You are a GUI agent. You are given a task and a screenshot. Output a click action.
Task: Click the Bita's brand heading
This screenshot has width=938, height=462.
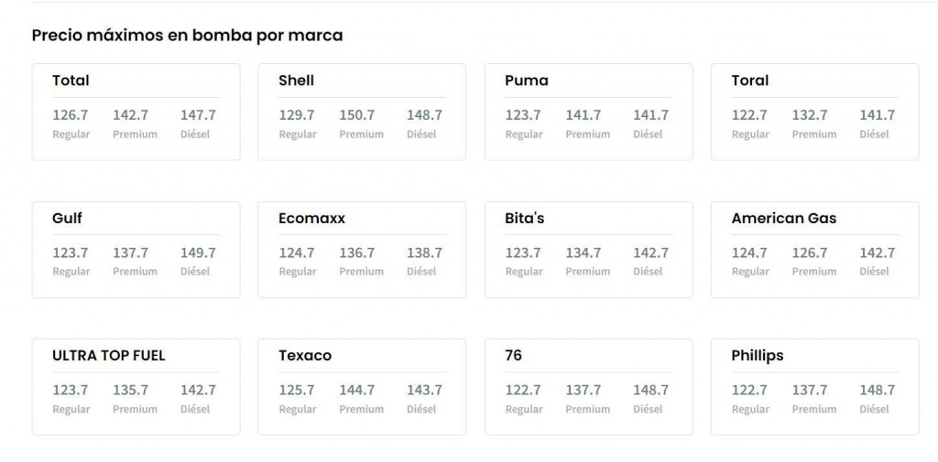point(524,218)
